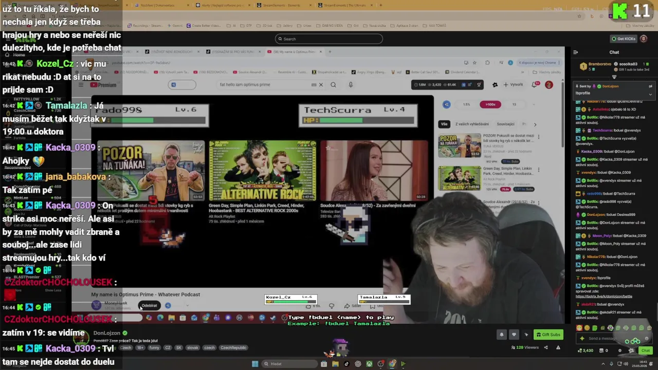This screenshot has height=370, width=658.
Task: Click the Gift Subs button
Action: 548,335
